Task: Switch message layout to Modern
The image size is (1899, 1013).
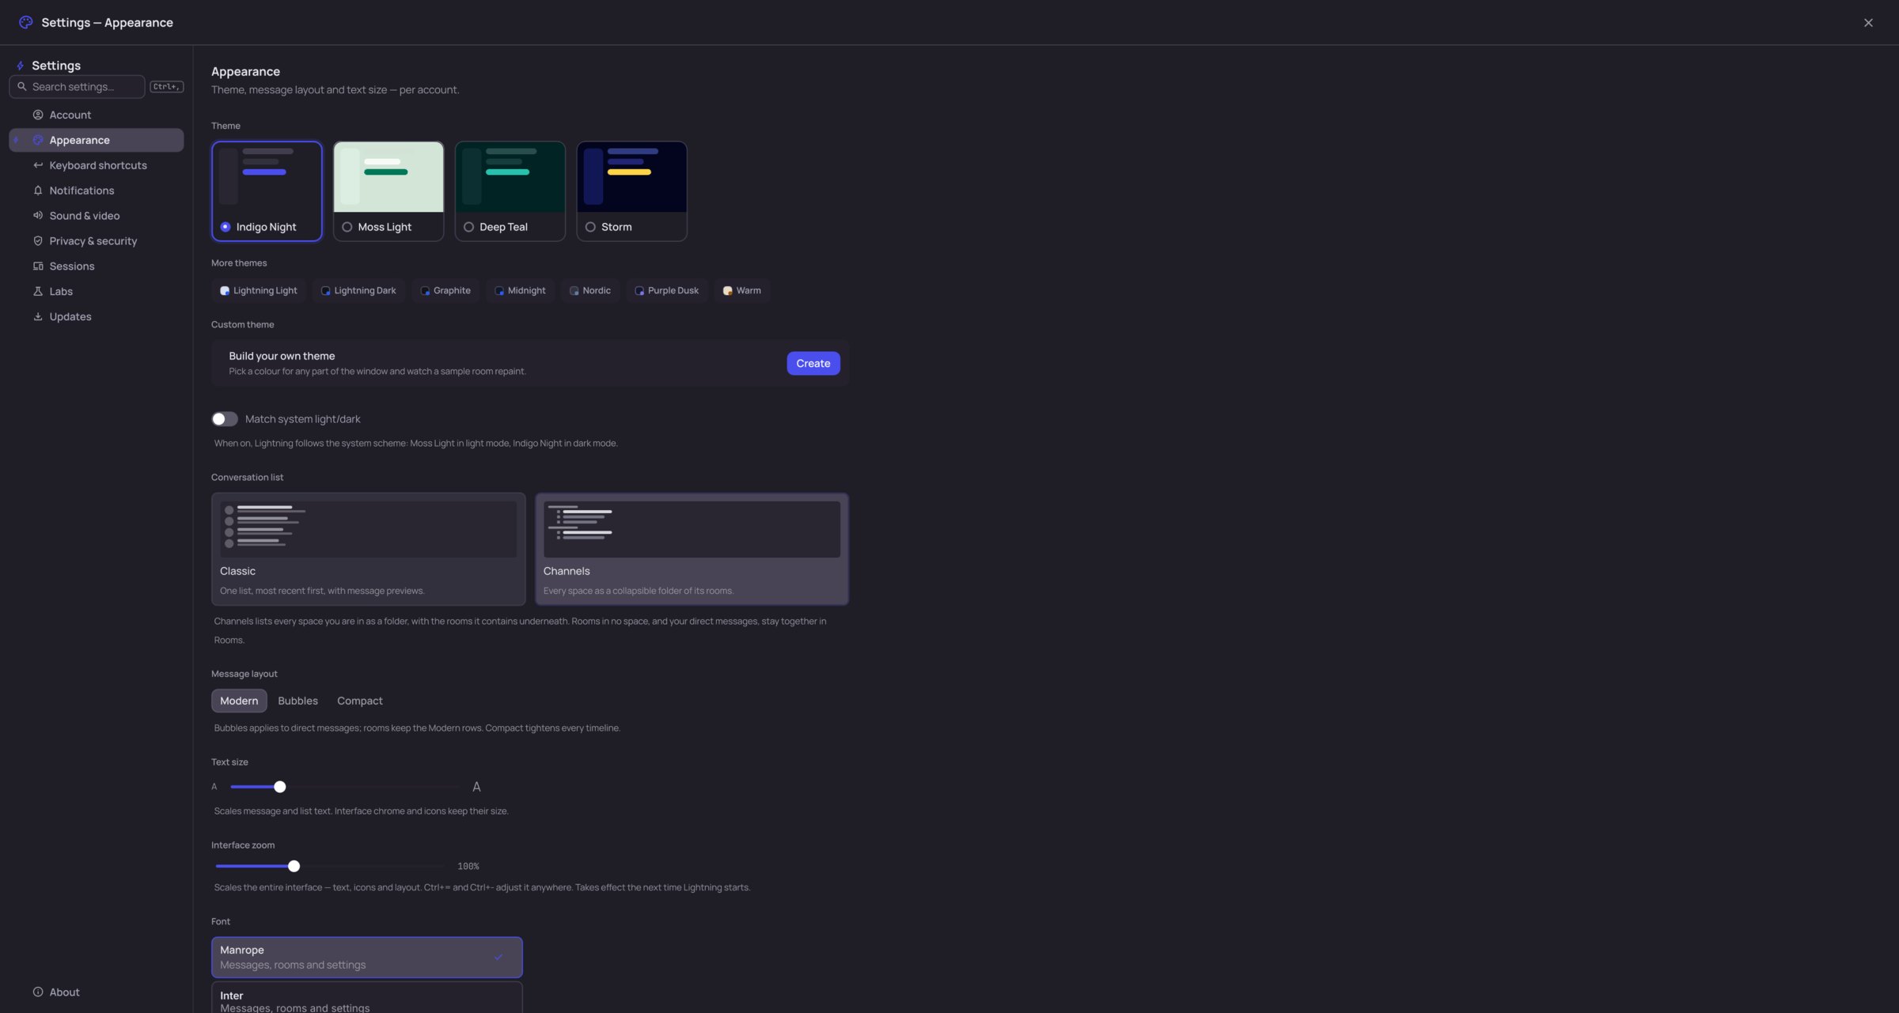Action: click(239, 701)
